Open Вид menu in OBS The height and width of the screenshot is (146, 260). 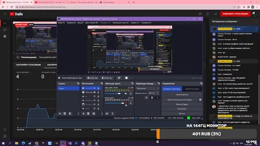(x=80, y=23)
